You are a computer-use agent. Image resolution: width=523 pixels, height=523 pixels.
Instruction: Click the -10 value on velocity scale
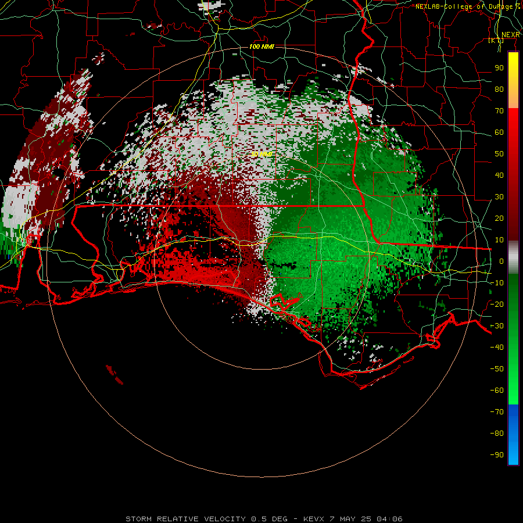497,283
